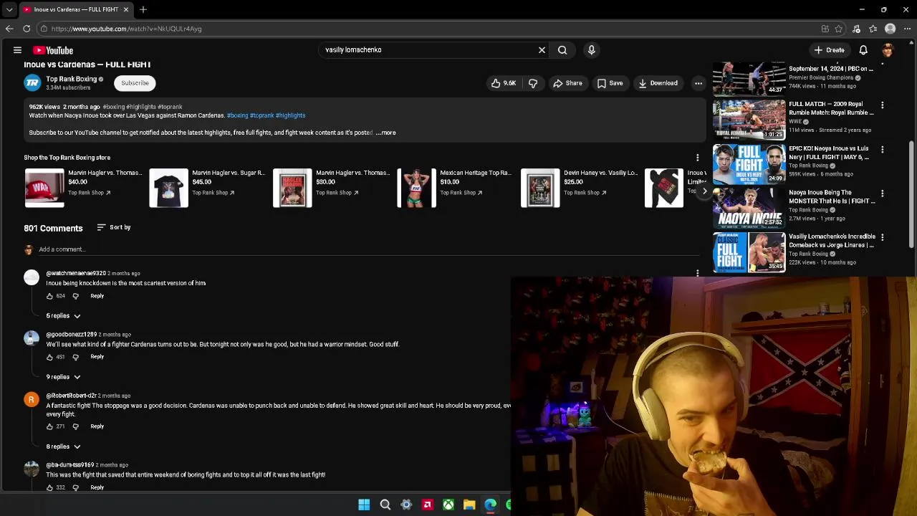
Task: Open more actions menu beside Download
Action: (698, 83)
